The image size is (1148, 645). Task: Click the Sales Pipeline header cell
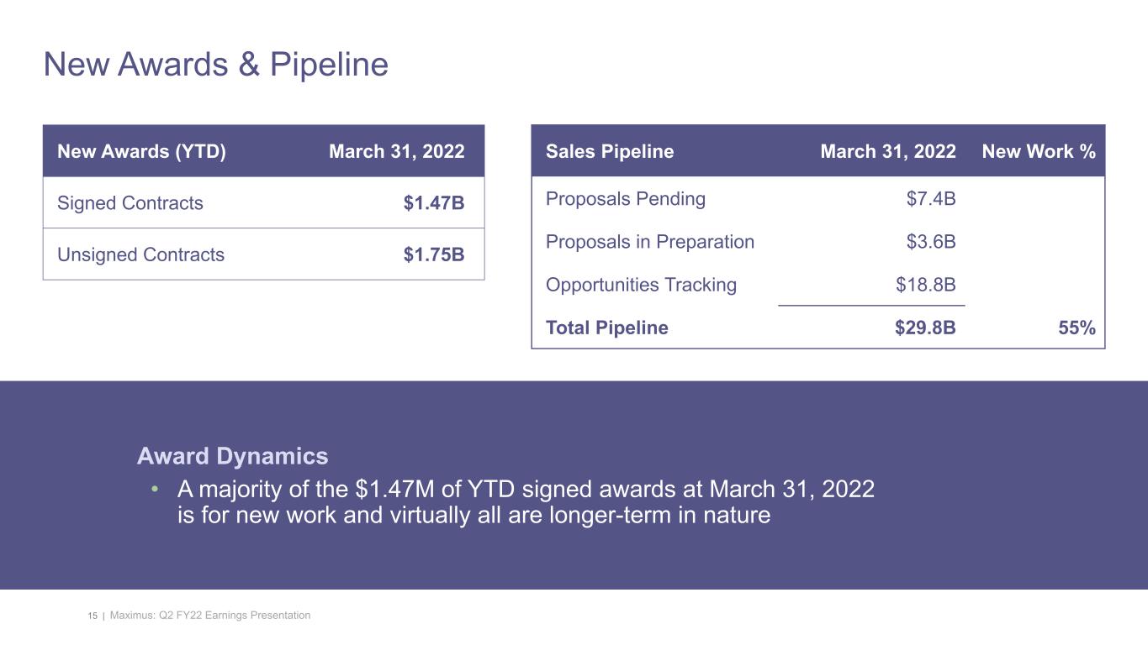click(610, 152)
